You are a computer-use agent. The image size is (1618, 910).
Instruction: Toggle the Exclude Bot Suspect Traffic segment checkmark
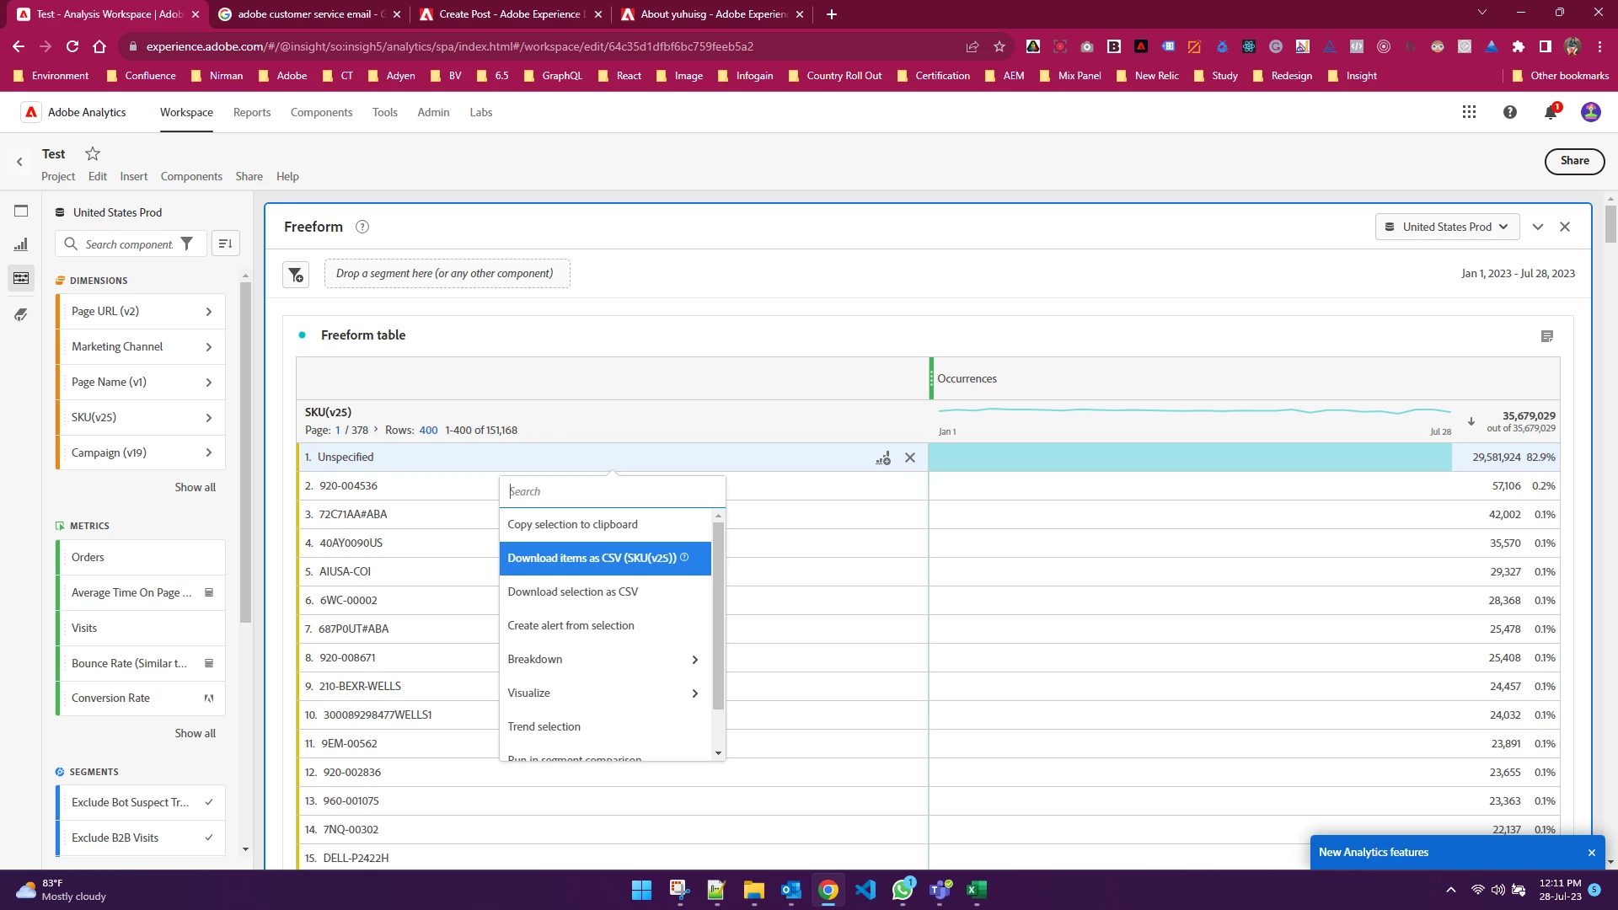click(x=209, y=802)
